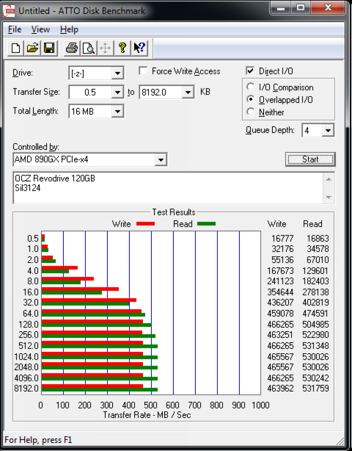Open the Help menu

(x=69, y=30)
